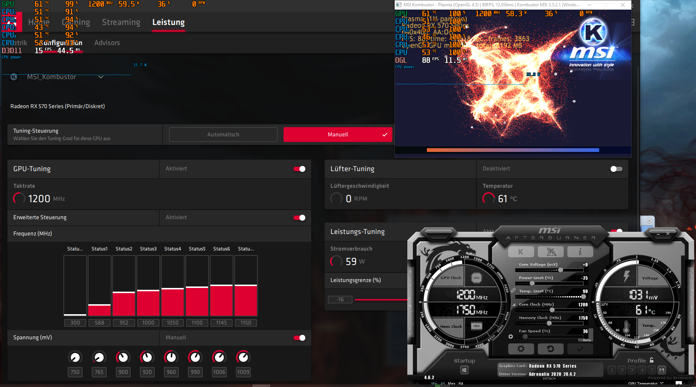
Task: Open Afterburner settings via the gear icon
Action: tap(521, 349)
